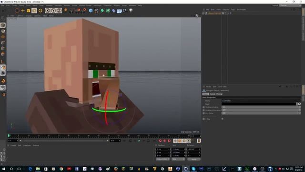Click the Name input field
Screen dimensions: 305x172
pyautogui.click(x=261, y=101)
